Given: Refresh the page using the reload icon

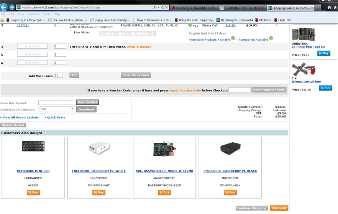Looking at the screenshot, I should (x=163, y=7).
